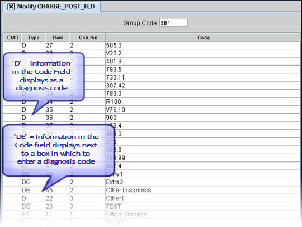
Task: Select code cell 733.11
Action: point(203,77)
